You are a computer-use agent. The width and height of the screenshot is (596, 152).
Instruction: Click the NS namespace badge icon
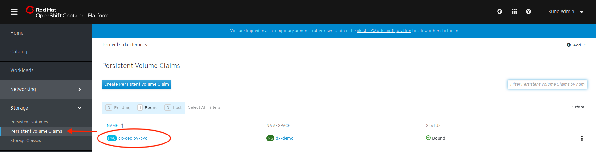click(x=270, y=138)
